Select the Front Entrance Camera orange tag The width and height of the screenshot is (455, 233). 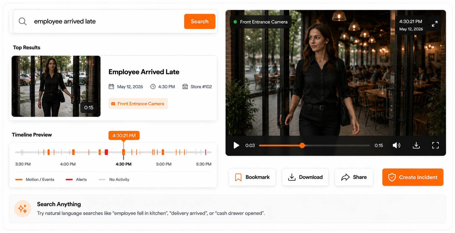point(138,104)
